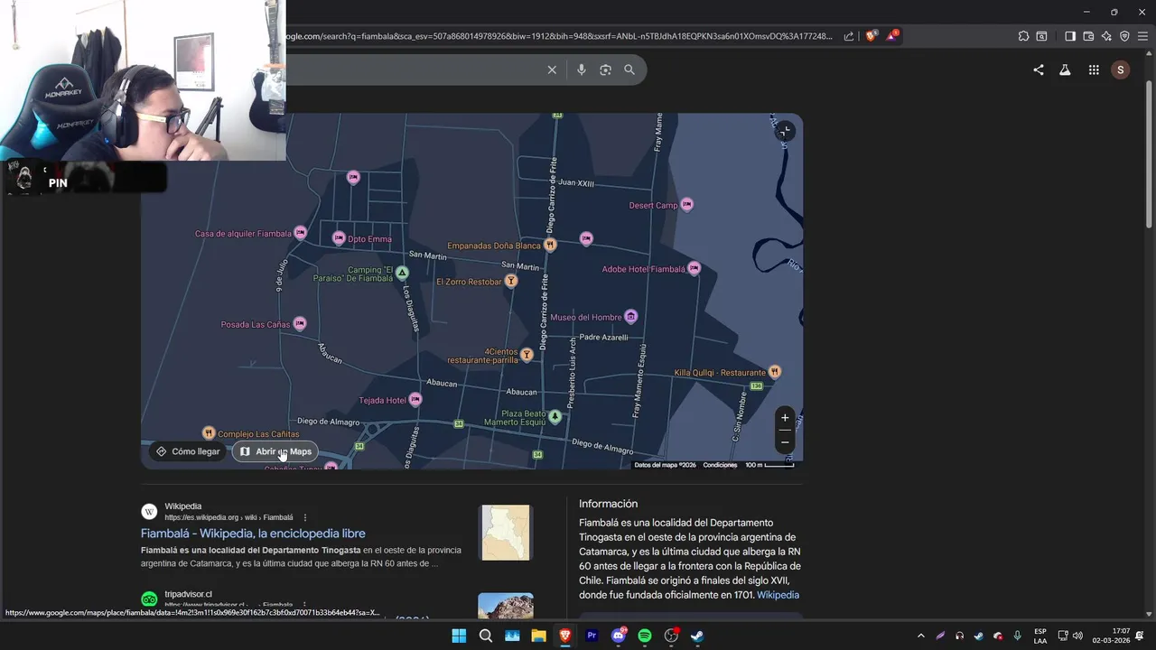Click the Wikipedia link in Información panel
1156x650 pixels.
pyautogui.click(x=778, y=595)
